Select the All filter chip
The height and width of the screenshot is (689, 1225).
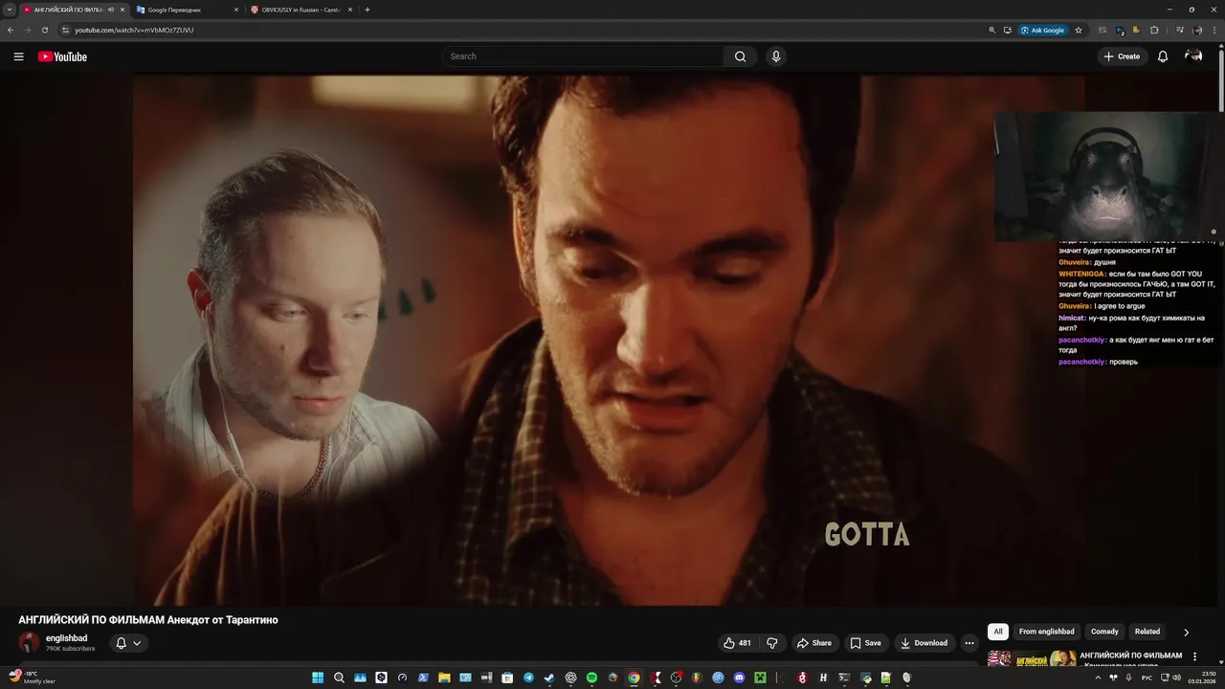point(998,632)
